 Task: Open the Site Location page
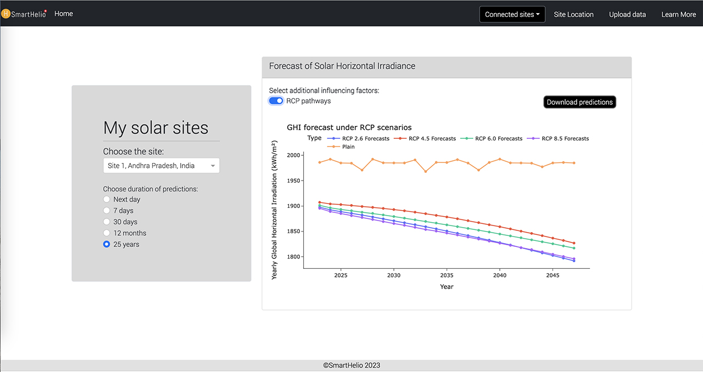pyautogui.click(x=573, y=14)
